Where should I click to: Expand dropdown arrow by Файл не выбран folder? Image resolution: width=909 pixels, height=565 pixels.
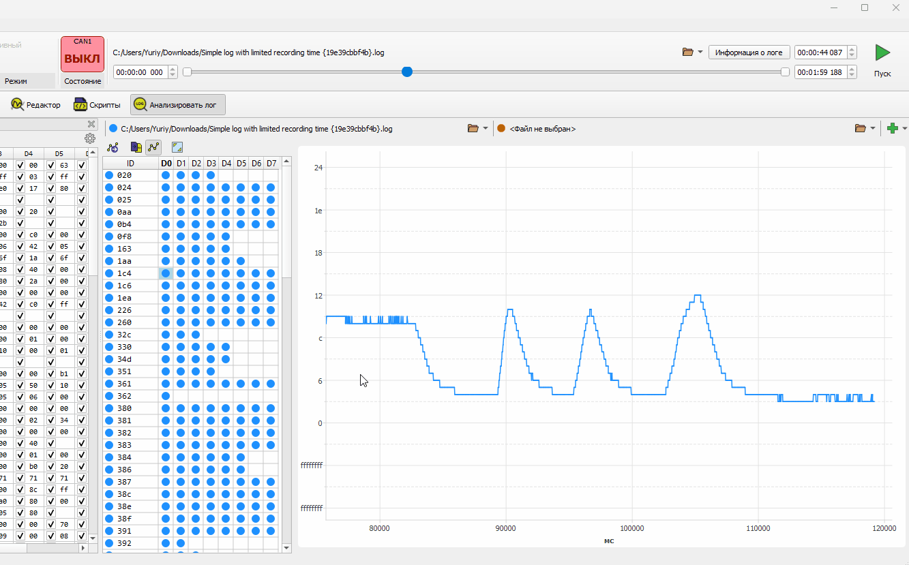tap(873, 128)
